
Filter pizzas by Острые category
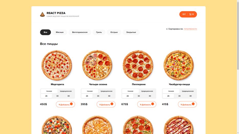(x=114, y=32)
